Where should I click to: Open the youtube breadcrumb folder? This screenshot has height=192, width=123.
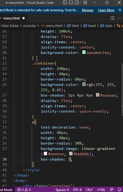29,26
